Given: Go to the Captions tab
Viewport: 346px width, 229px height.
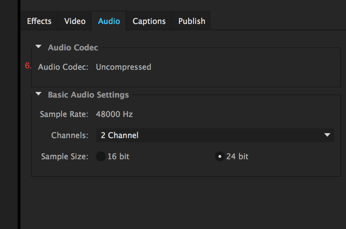Looking at the screenshot, I should pyautogui.click(x=149, y=21).
